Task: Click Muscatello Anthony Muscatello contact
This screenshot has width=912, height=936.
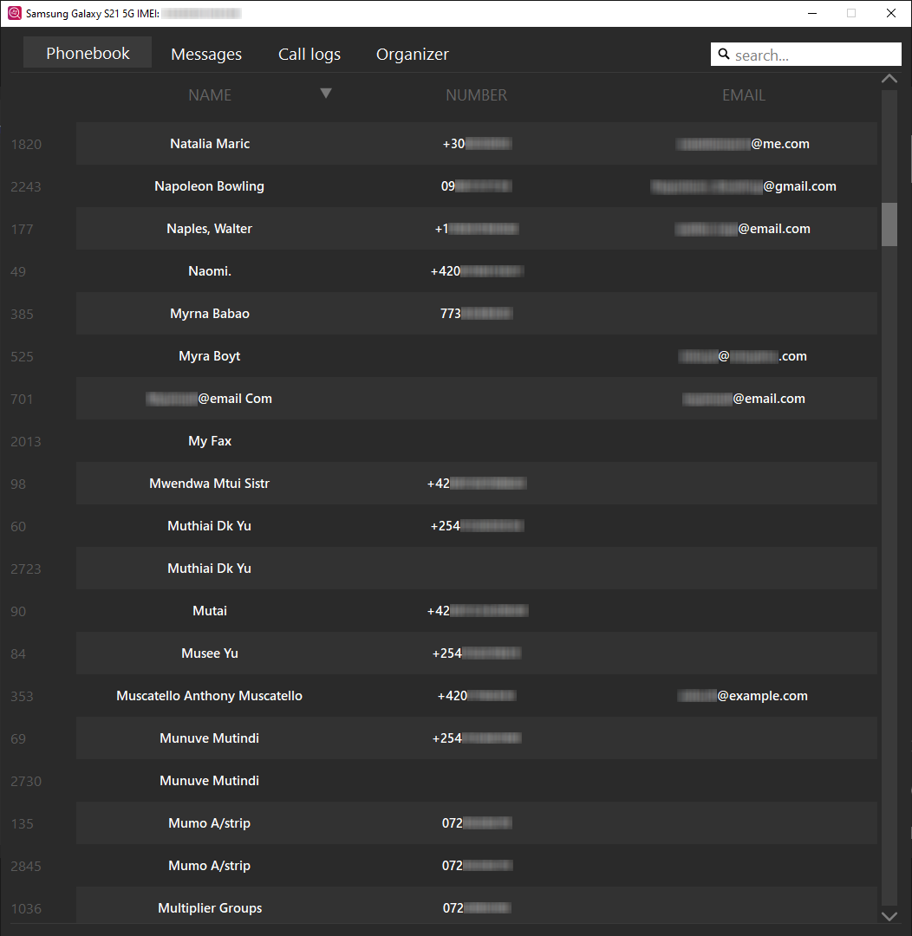Action: [210, 696]
